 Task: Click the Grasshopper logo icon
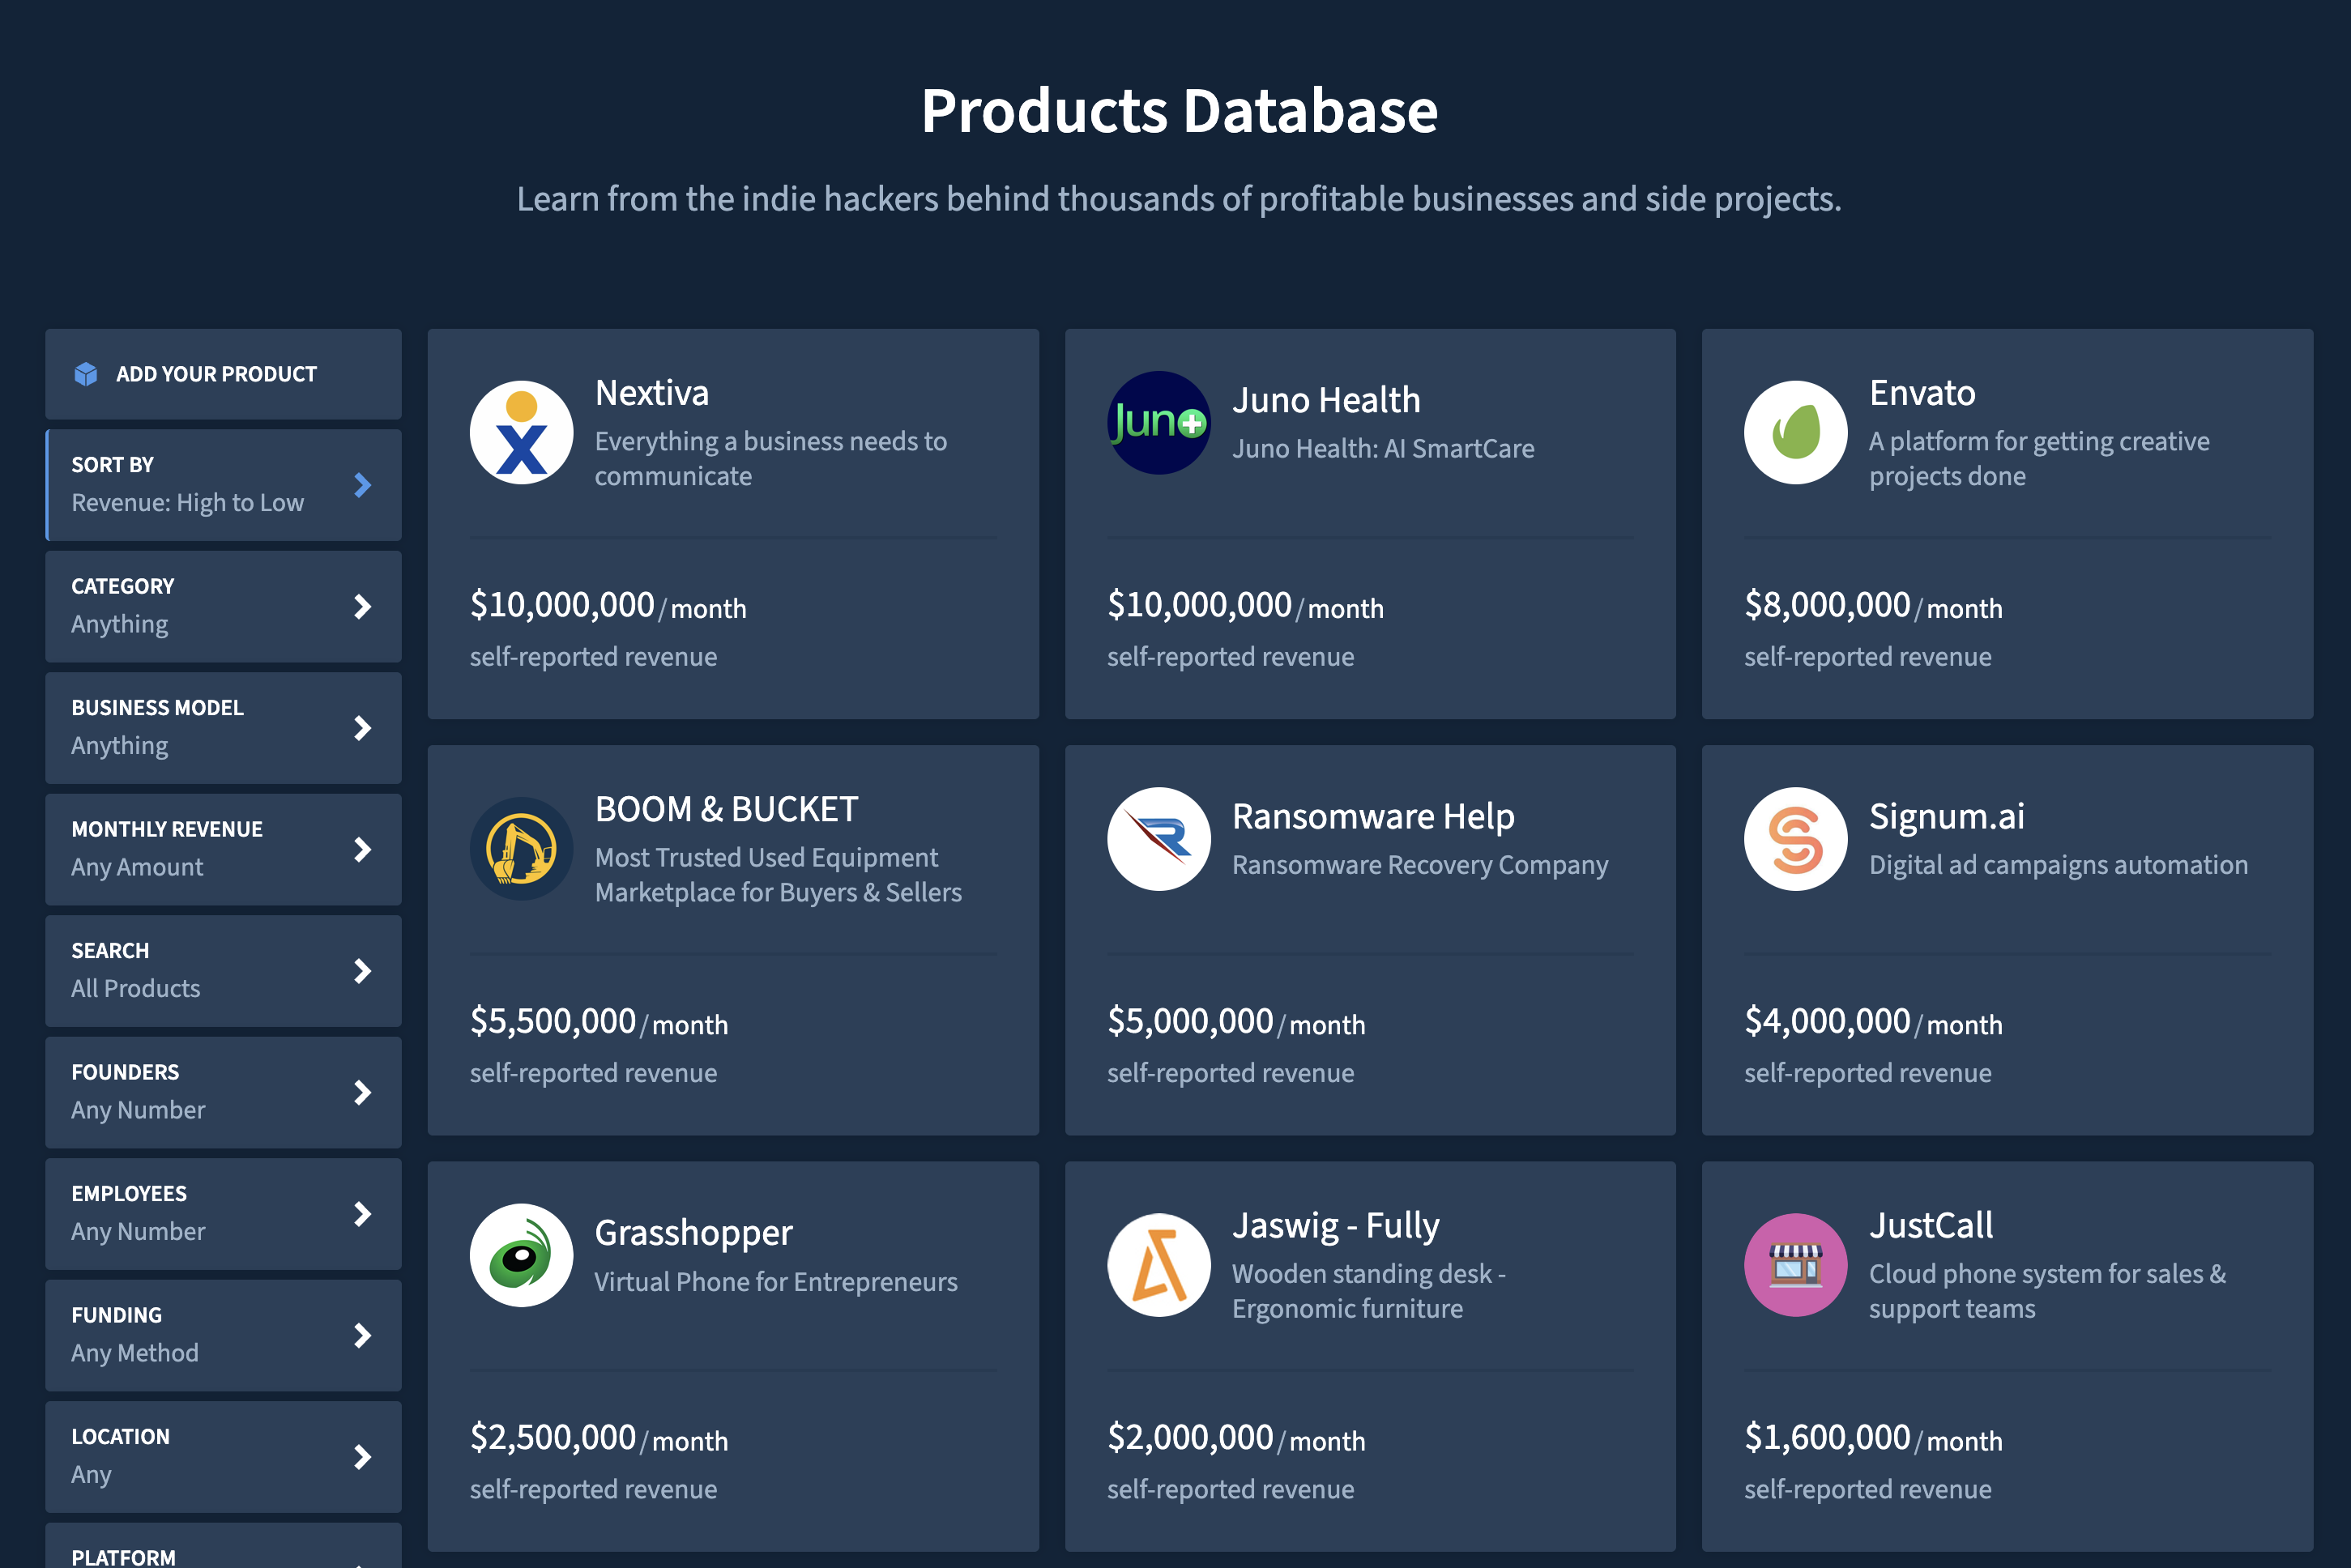point(521,1255)
